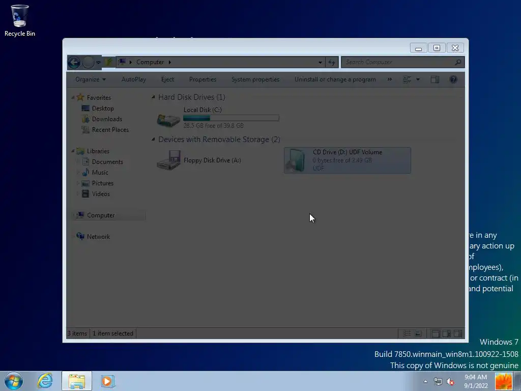Collapse the Libraries section
The width and height of the screenshot is (521, 391).
(x=73, y=151)
